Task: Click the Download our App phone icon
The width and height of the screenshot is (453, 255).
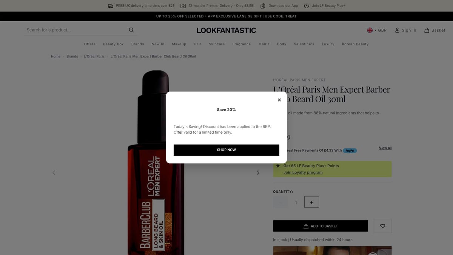Action: 262,6
